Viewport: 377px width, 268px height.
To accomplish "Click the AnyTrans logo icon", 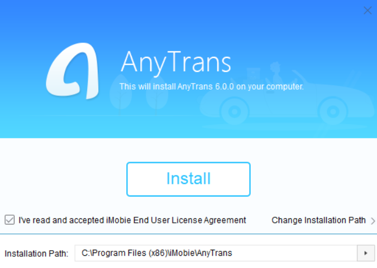I will click(x=73, y=71).
